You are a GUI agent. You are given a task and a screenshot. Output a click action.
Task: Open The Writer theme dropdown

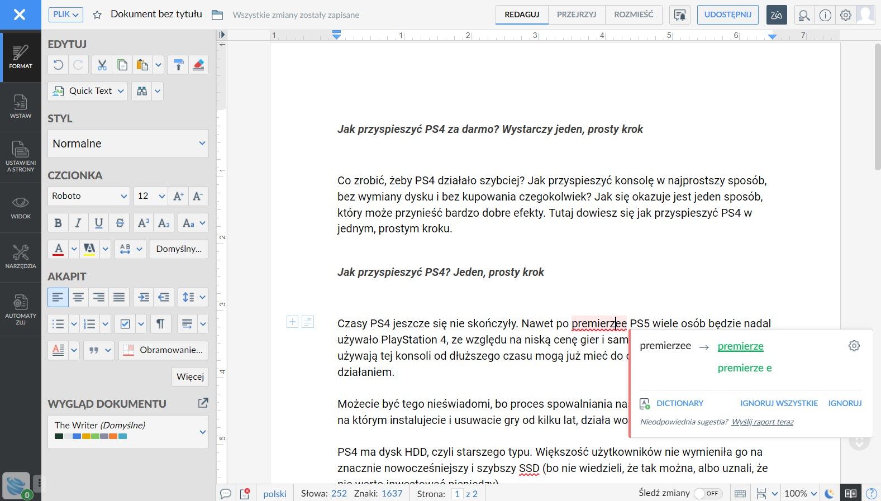coord(128,431)
